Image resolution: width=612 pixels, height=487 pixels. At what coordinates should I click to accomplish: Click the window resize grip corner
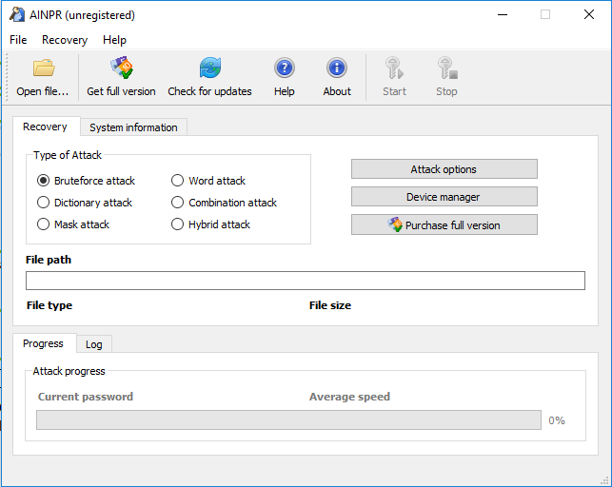605,480
